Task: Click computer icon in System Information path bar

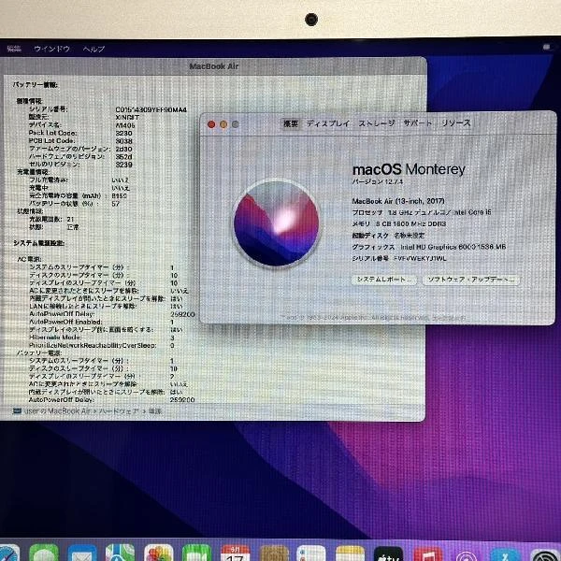Action: click(x=17, y=411)
